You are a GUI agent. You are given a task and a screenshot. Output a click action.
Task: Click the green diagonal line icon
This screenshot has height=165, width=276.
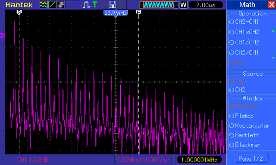[x=52, y=5]
